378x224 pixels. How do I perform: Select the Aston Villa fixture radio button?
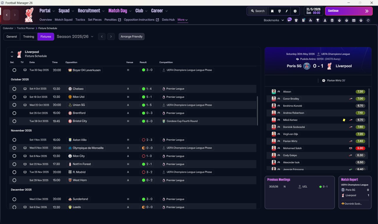click(x=14, y=140)
